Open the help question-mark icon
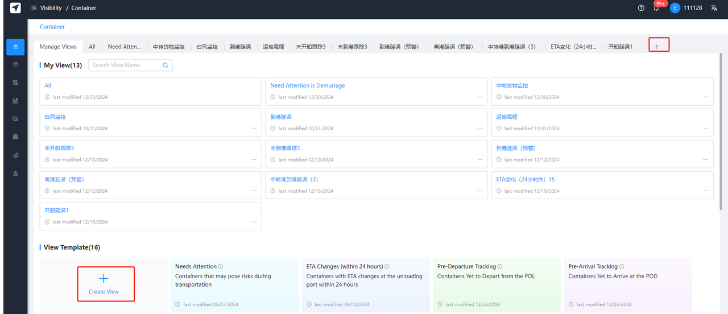728x314 pixels. pos(641,8)
